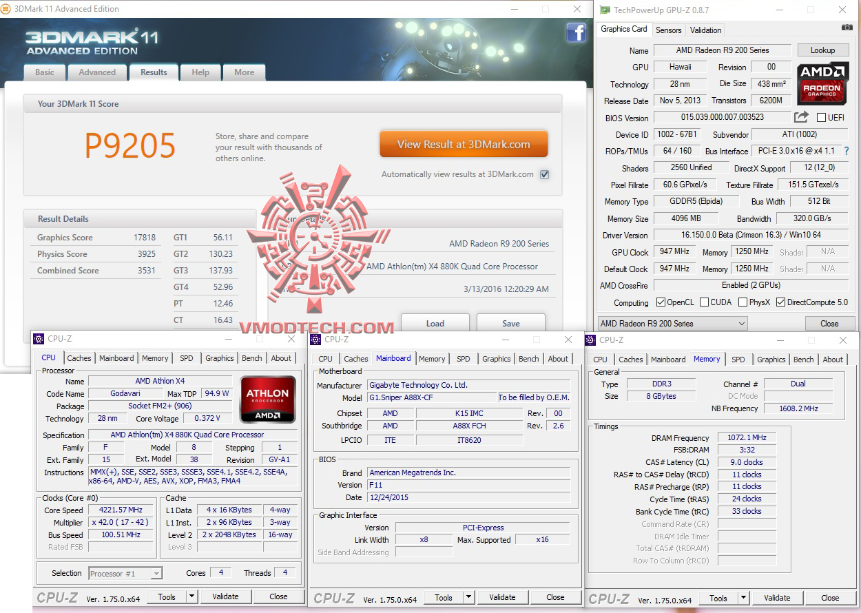Click the orange P9205 score value
Screen dimensions: 861x613
pos(130,145)
